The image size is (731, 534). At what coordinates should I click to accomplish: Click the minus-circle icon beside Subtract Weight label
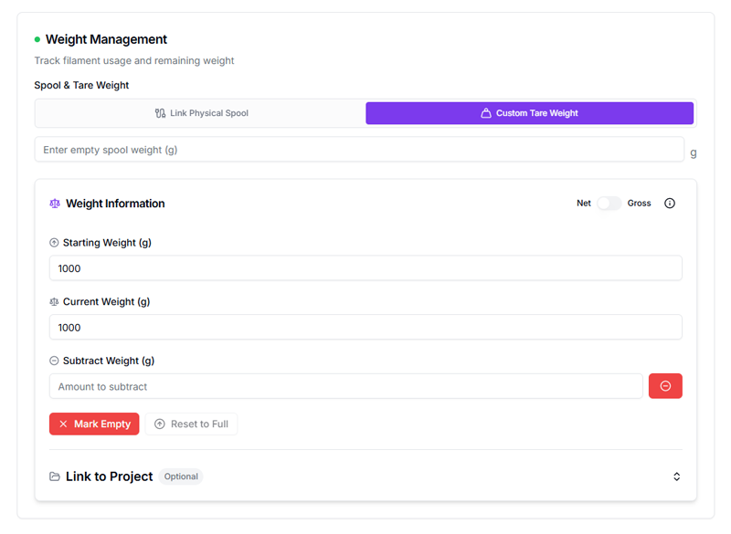click(54, 361)
